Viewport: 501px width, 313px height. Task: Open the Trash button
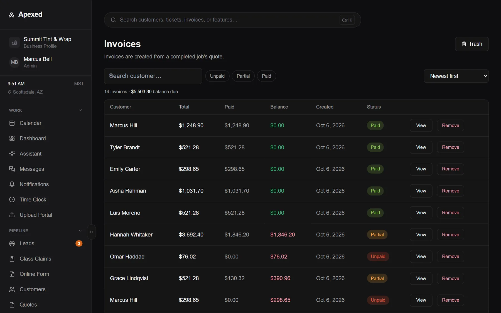472,44
